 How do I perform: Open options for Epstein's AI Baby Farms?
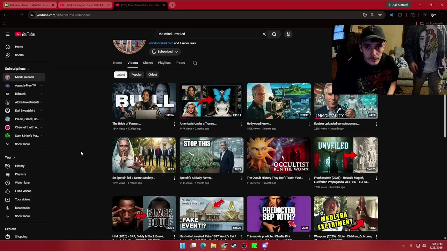click(242, 178)
